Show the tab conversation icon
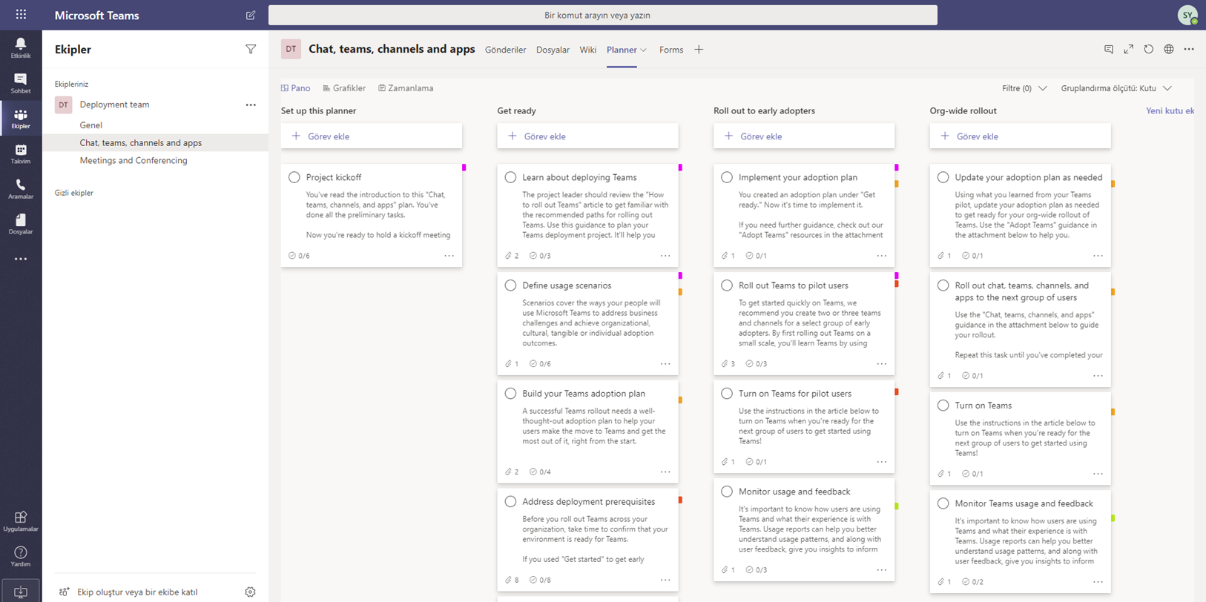 tap(1109, 50)
